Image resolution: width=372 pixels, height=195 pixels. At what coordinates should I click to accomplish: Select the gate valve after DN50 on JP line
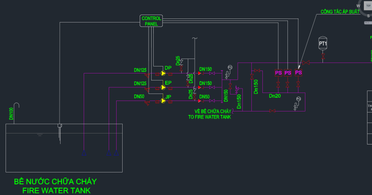212,101
